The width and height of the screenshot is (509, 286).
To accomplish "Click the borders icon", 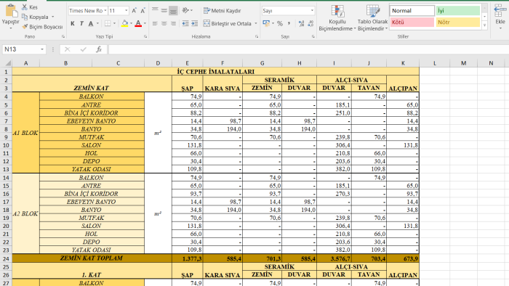I will (108, 23).
